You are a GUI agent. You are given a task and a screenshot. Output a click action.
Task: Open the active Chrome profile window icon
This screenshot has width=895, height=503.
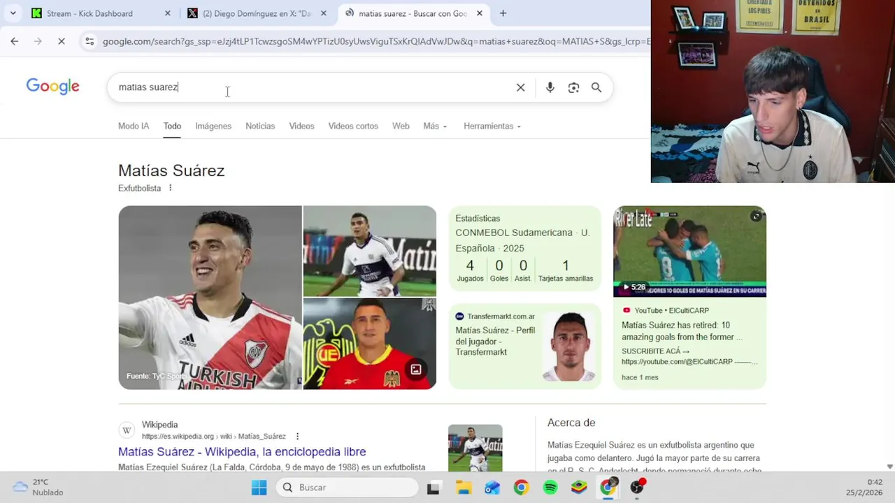[608, 487]
